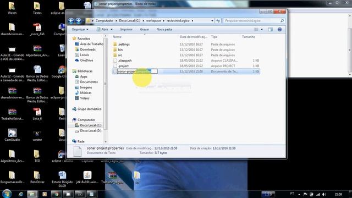This screenshot has height=198, width=352.
Task: Click the taskbar clock showing 21:58
Action: coord(338,194)
